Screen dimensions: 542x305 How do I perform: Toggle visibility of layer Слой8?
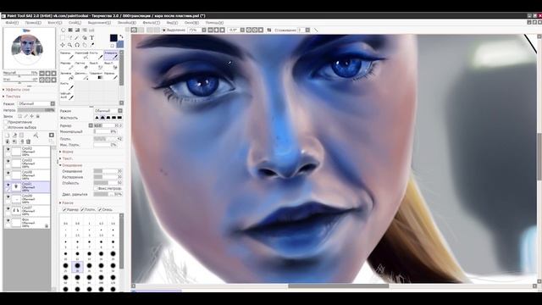pos(8,173)
